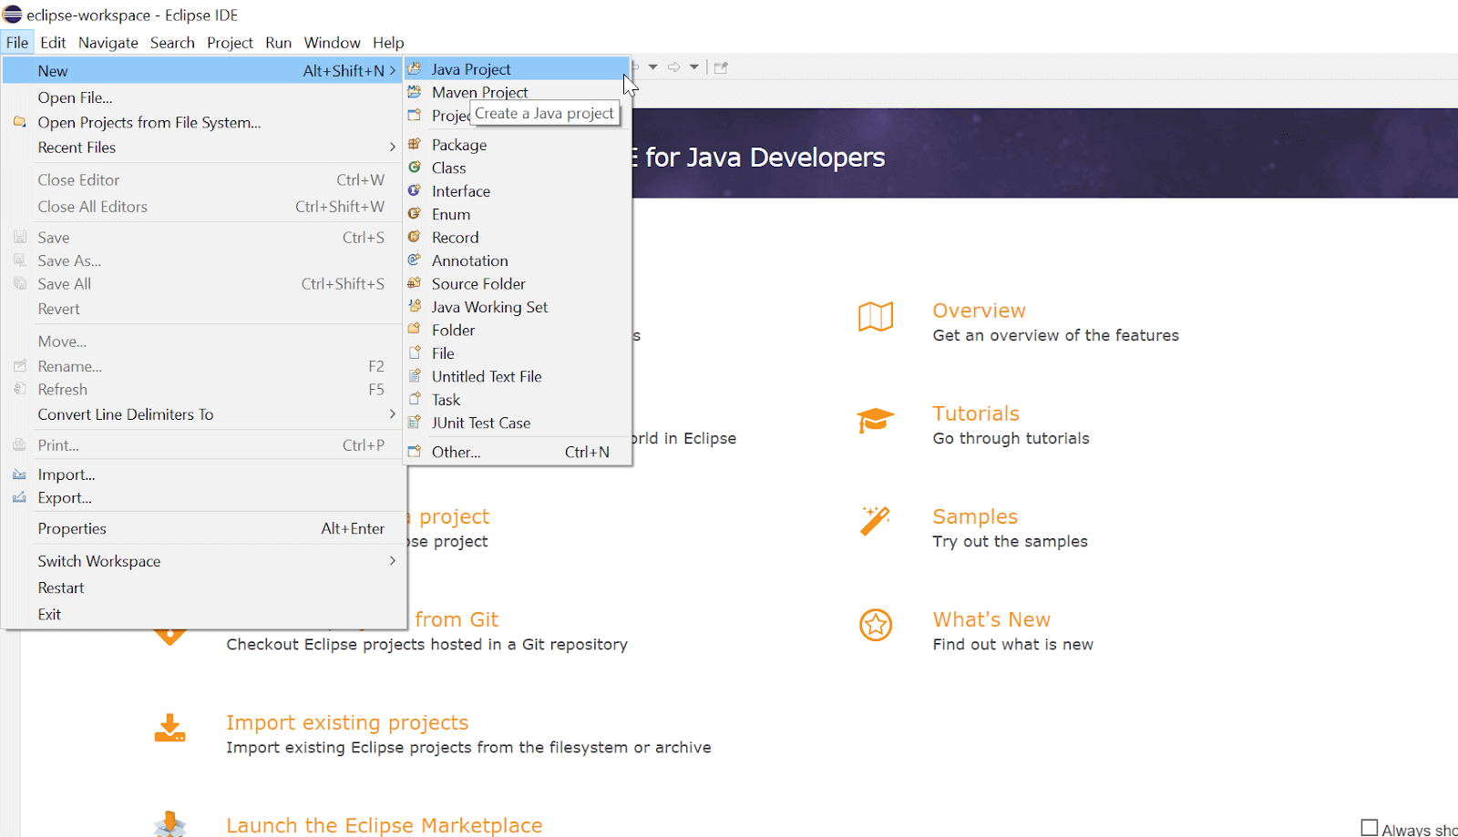Click the Eclipse IDE title bar logo
Screen dimensions: 1458x837
13,15
